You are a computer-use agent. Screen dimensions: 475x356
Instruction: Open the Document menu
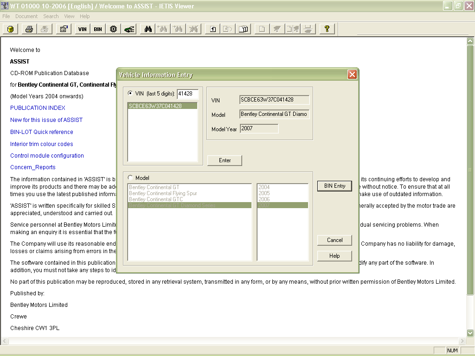point(26,16)
